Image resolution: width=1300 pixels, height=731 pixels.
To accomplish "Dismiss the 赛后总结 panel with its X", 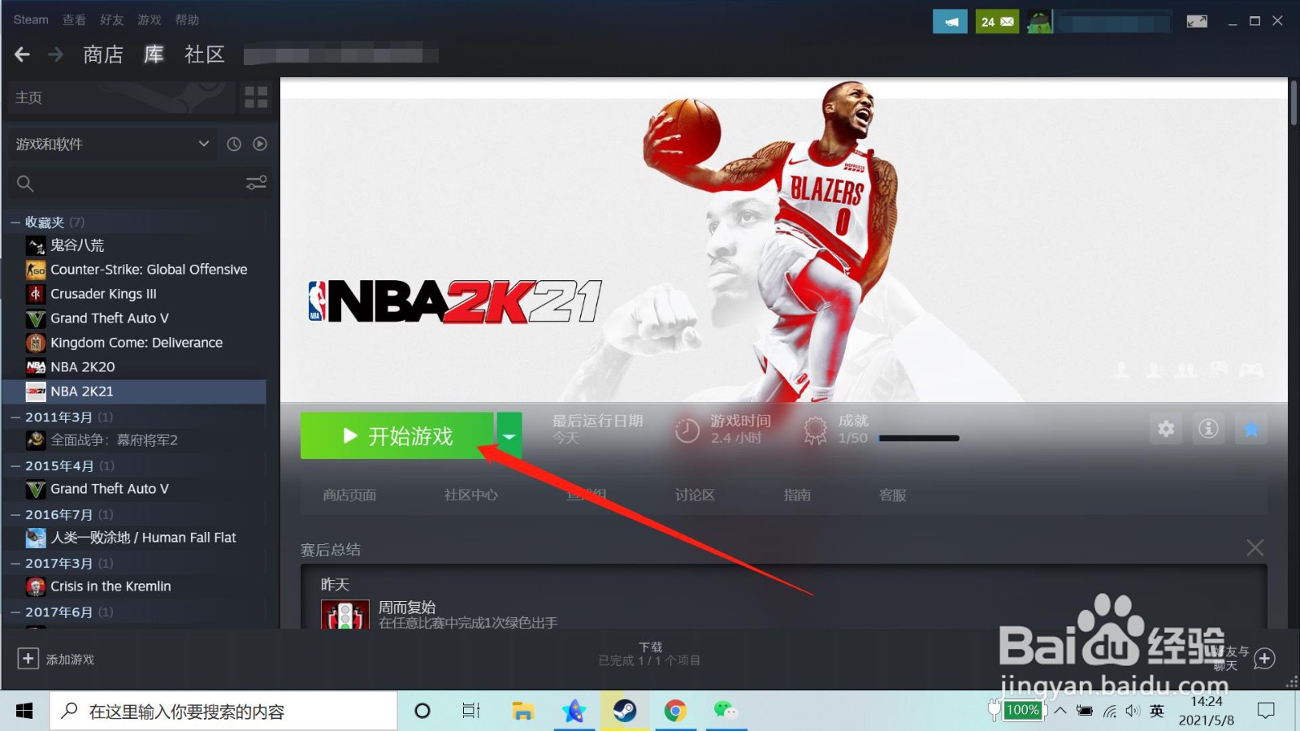I will pyautogui.click(x=1254, y=548).
